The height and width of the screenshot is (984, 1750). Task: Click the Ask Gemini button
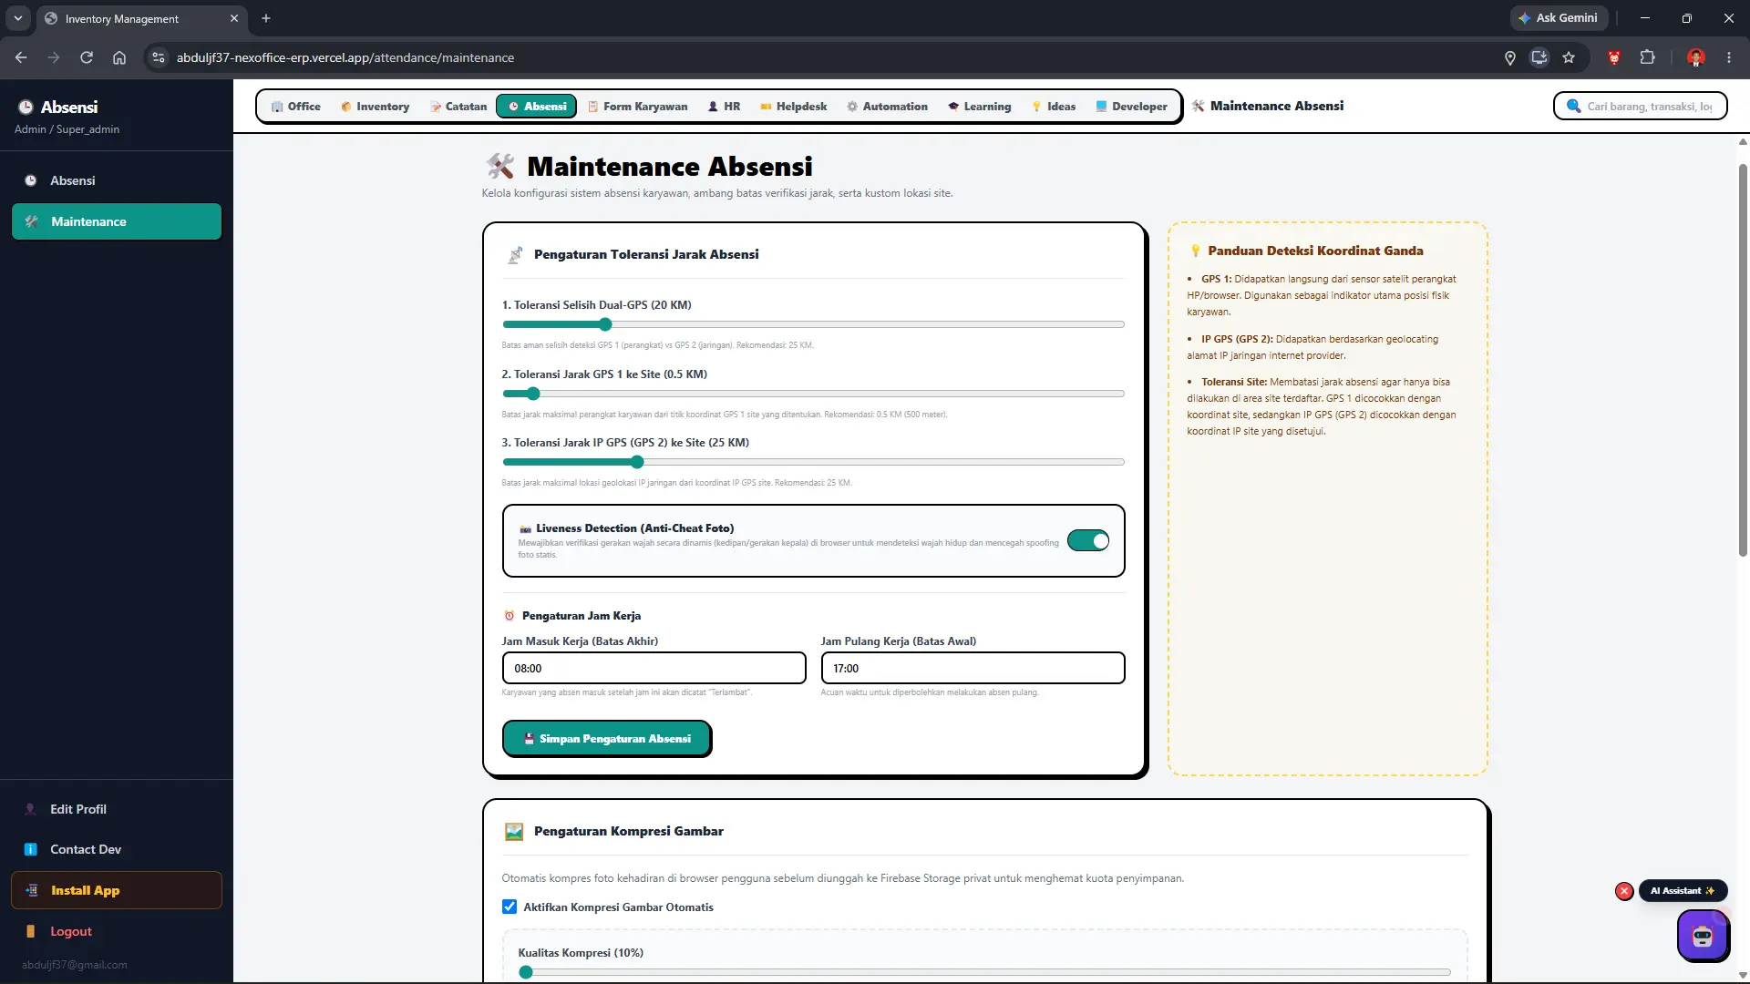(x=1559, y=18)
